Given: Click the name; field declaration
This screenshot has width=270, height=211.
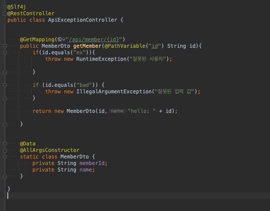Looking at the screenshot, I should click(87, 170).
